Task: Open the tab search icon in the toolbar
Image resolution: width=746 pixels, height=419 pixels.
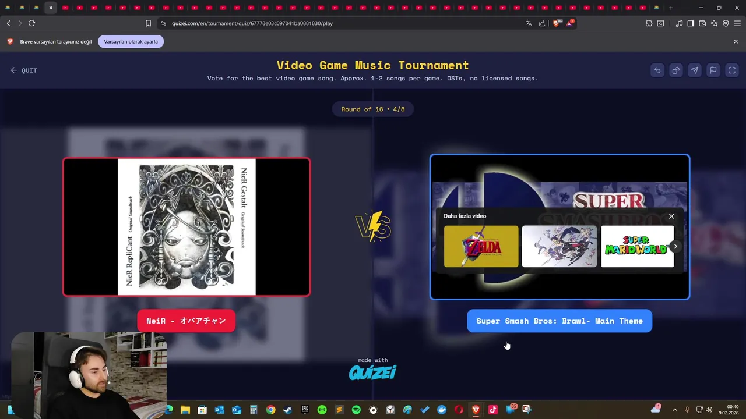Action: (660, 23)
